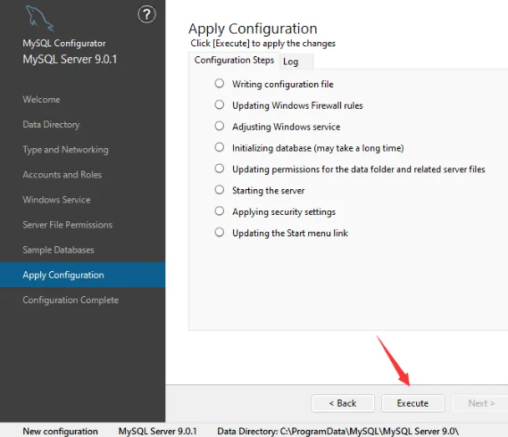
Task: Click 'Writing configuration file' step text
Action: click(x=283, y=84)
